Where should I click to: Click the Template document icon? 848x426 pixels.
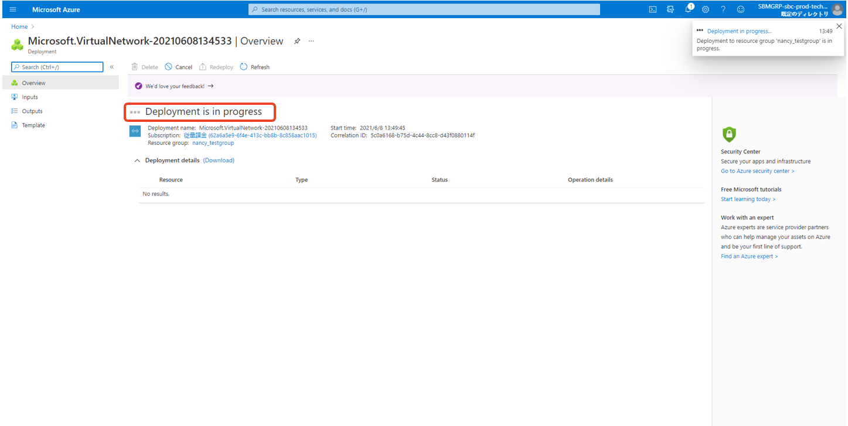[15, 125]
